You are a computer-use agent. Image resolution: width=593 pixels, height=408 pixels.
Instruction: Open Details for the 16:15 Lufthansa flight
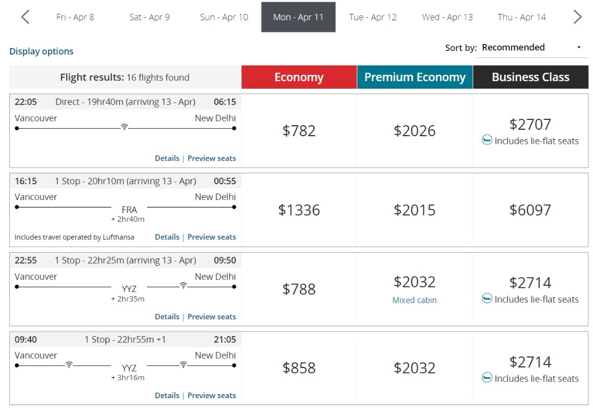coord(167,237)
